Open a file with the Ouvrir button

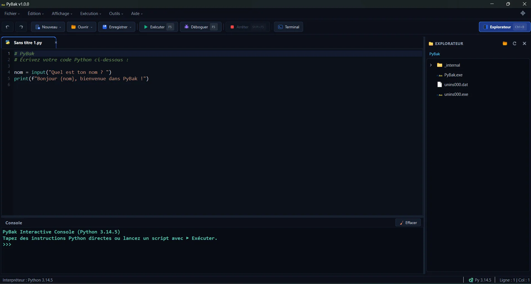click(82, 27)
